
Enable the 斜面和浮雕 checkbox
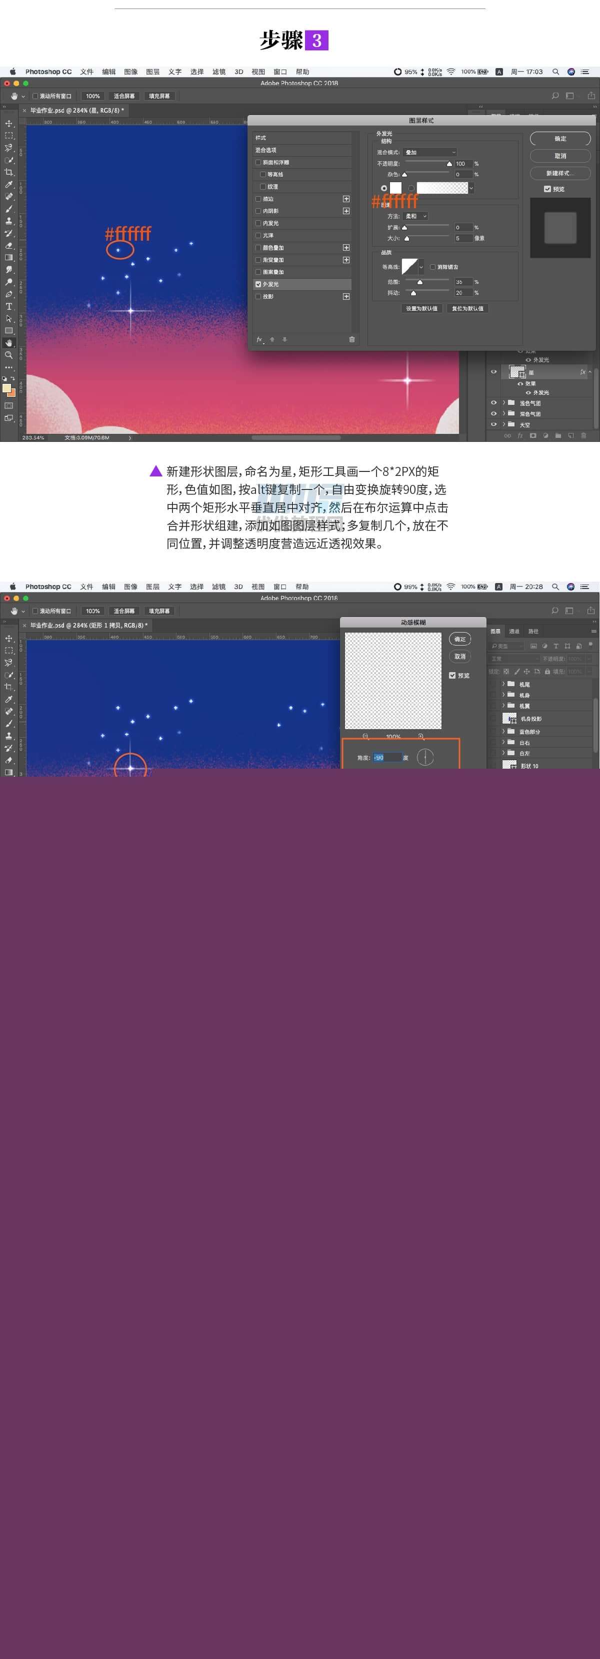[259, 162]
